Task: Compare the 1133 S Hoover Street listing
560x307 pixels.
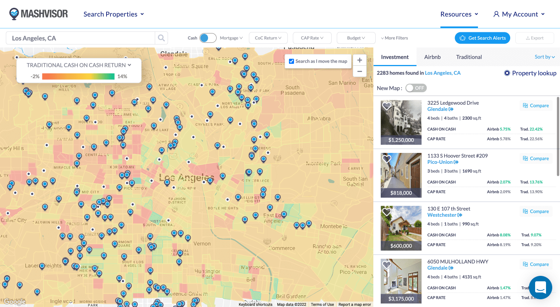Action: tap(536, 158)
